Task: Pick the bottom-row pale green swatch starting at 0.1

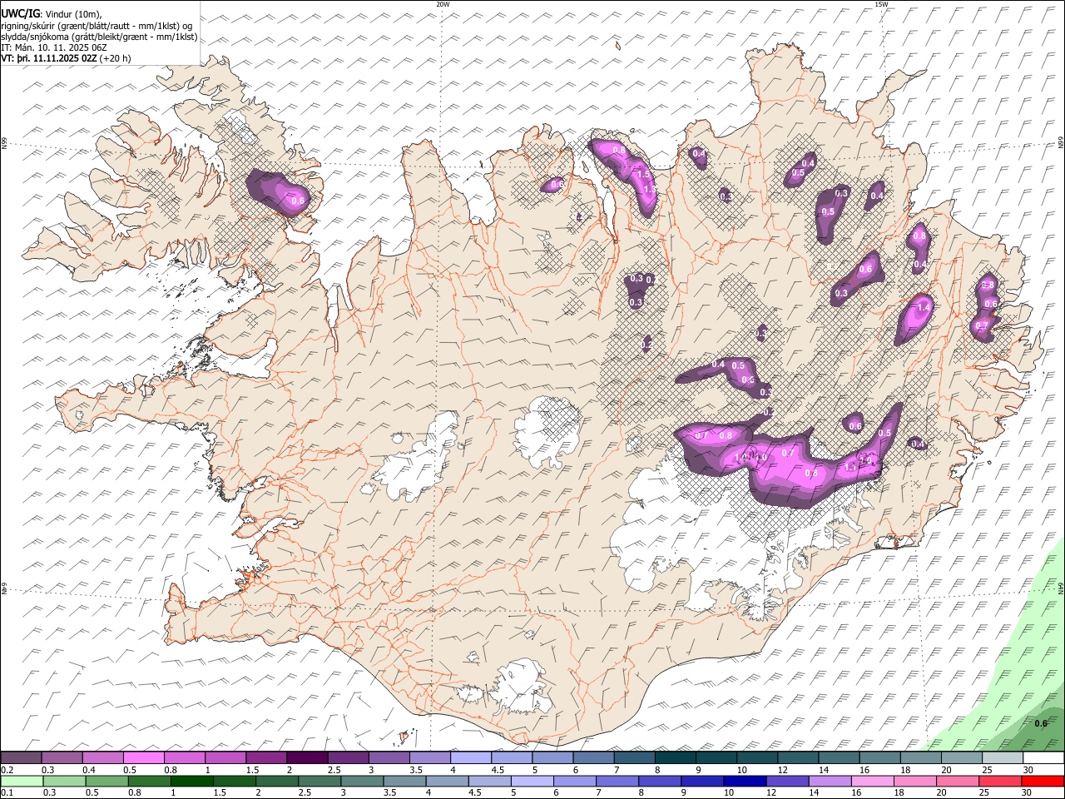Action: (x=22, y=781)
